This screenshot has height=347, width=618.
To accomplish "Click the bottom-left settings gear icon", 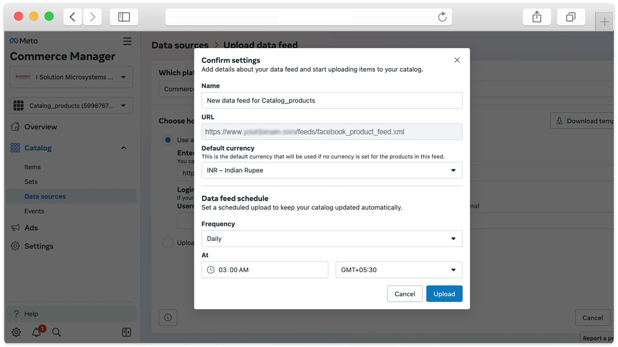I will pos(16,332).
